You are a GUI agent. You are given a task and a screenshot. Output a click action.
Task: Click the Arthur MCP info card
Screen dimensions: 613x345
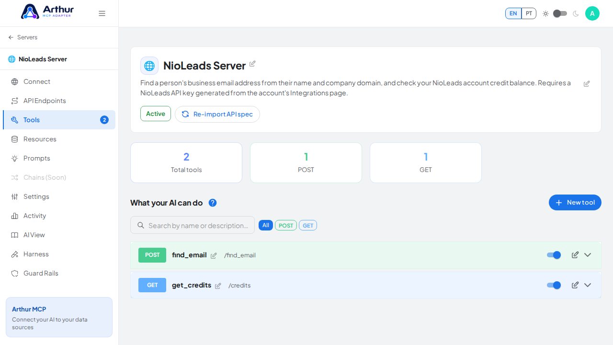(59, 317)
